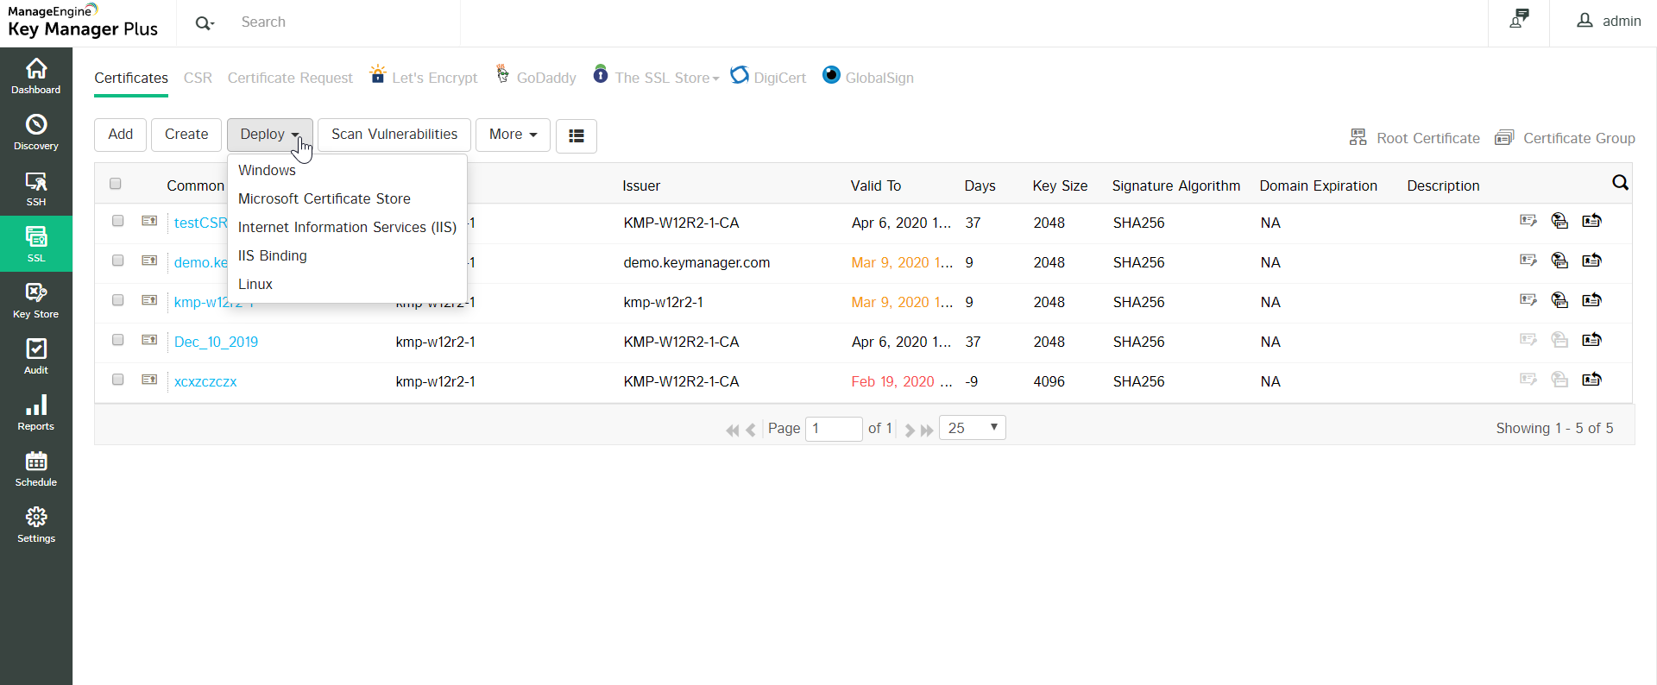This screenshot has height=685, width=1657.
Task: Click the page number input field
Action: tap(833, 428)
